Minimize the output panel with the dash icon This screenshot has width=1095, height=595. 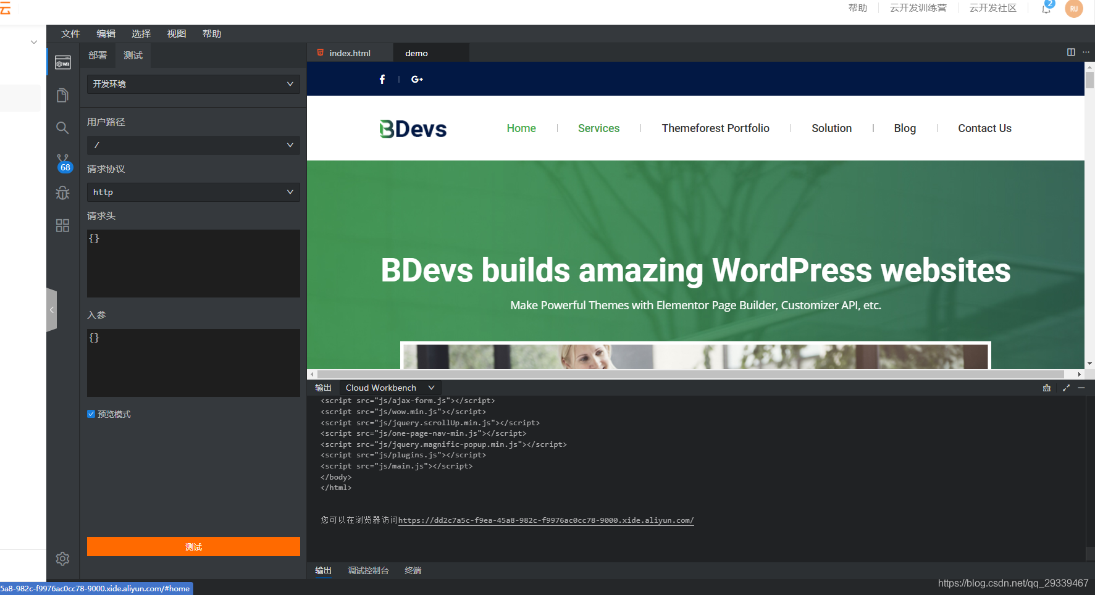pos(1081,388)
